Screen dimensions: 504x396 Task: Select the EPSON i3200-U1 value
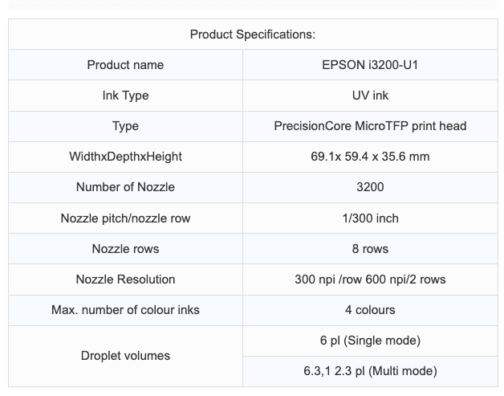coord(369,65)
